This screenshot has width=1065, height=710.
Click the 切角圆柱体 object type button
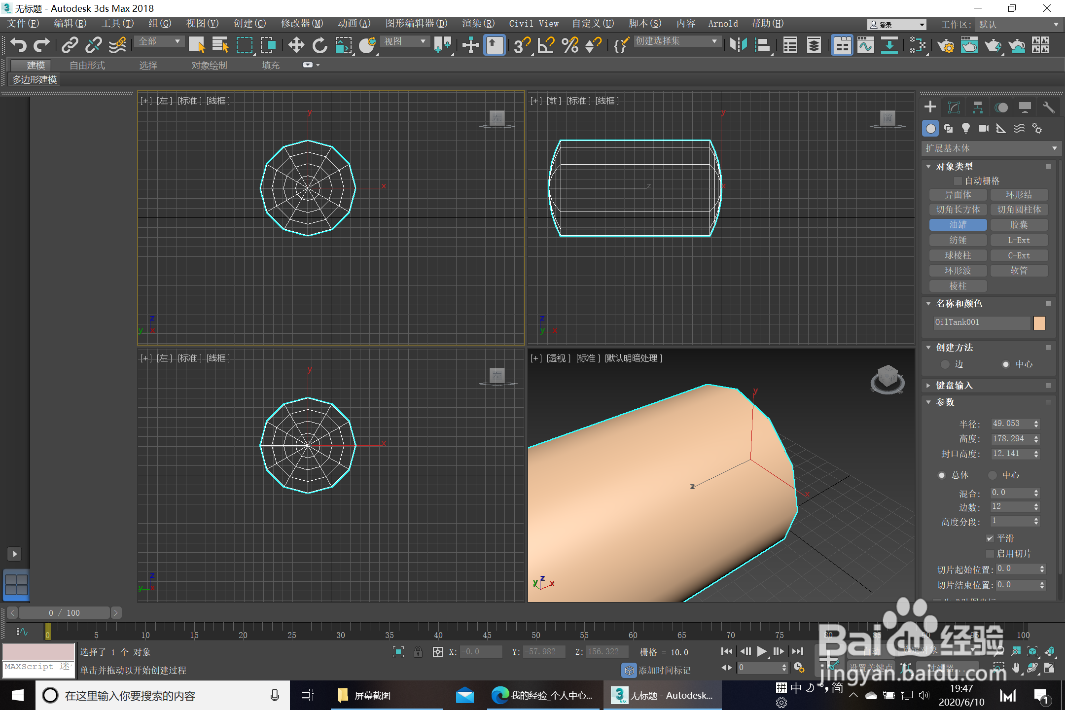coord(1019,210)
